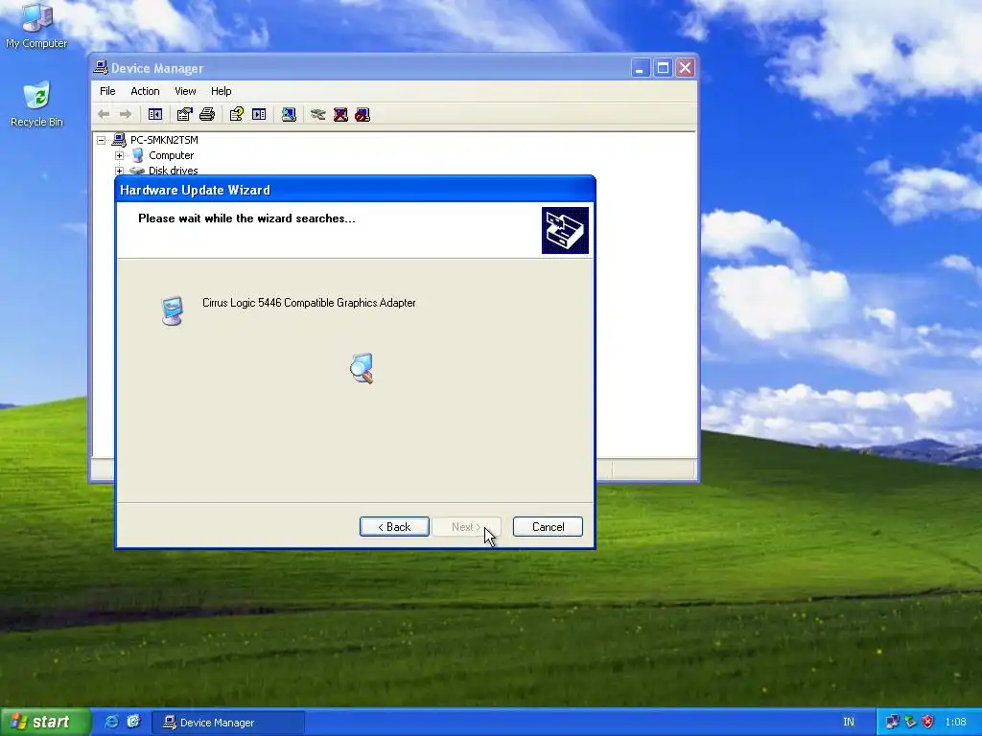Launch Internet Explorer from Quick Launch

(x=111, y=723)
